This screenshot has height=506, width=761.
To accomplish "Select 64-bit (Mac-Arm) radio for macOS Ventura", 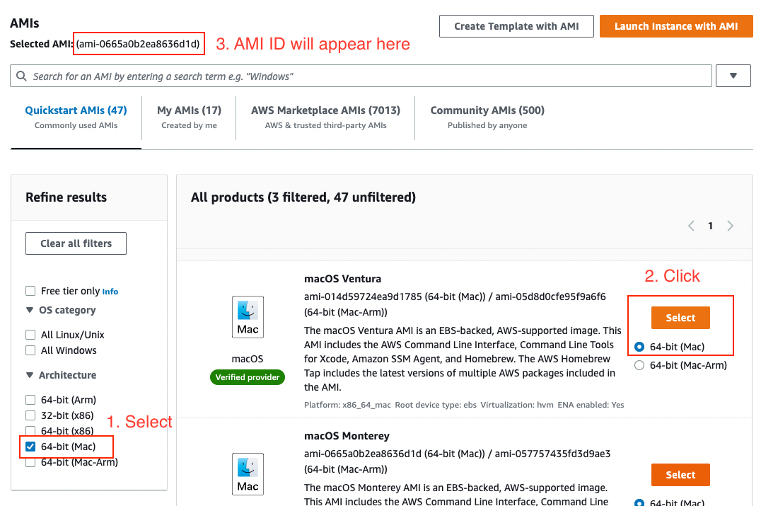I will tap(639, 365).
